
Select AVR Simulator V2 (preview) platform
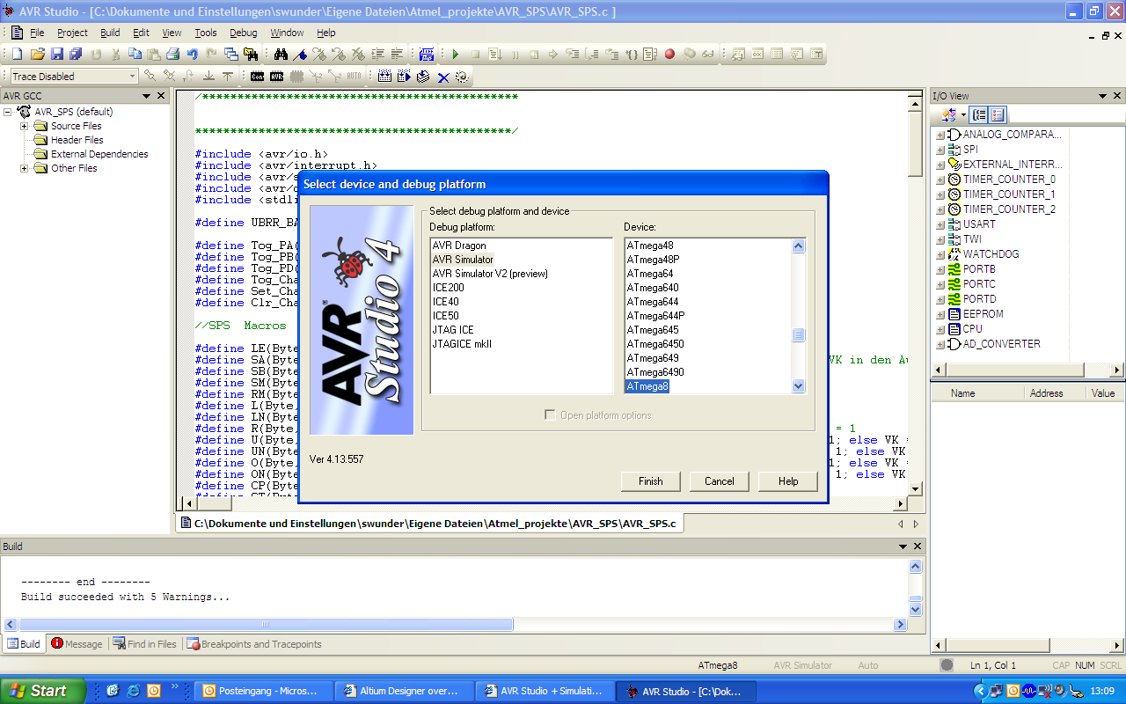(x=490, y=274)
